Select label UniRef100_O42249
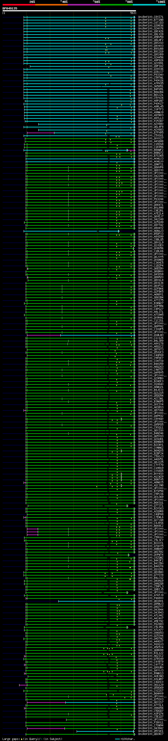The width and height of the screenshot is (168, 741). (x=151, y=219)
